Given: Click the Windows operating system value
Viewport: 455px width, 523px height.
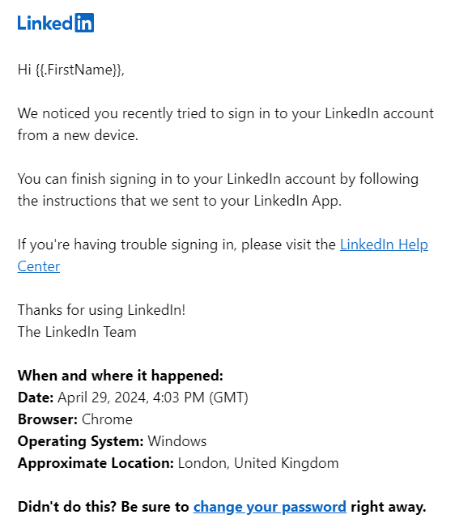Looking at the screenshot, I should pos(177,441).
